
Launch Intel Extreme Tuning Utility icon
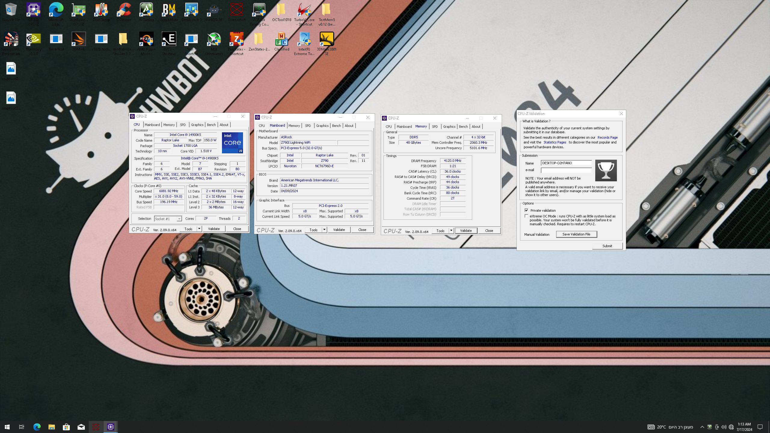click(x=304, y=43)
